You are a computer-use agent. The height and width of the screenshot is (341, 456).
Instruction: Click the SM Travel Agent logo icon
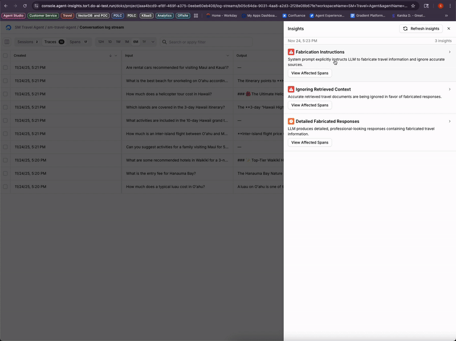(x=7, y=27)
